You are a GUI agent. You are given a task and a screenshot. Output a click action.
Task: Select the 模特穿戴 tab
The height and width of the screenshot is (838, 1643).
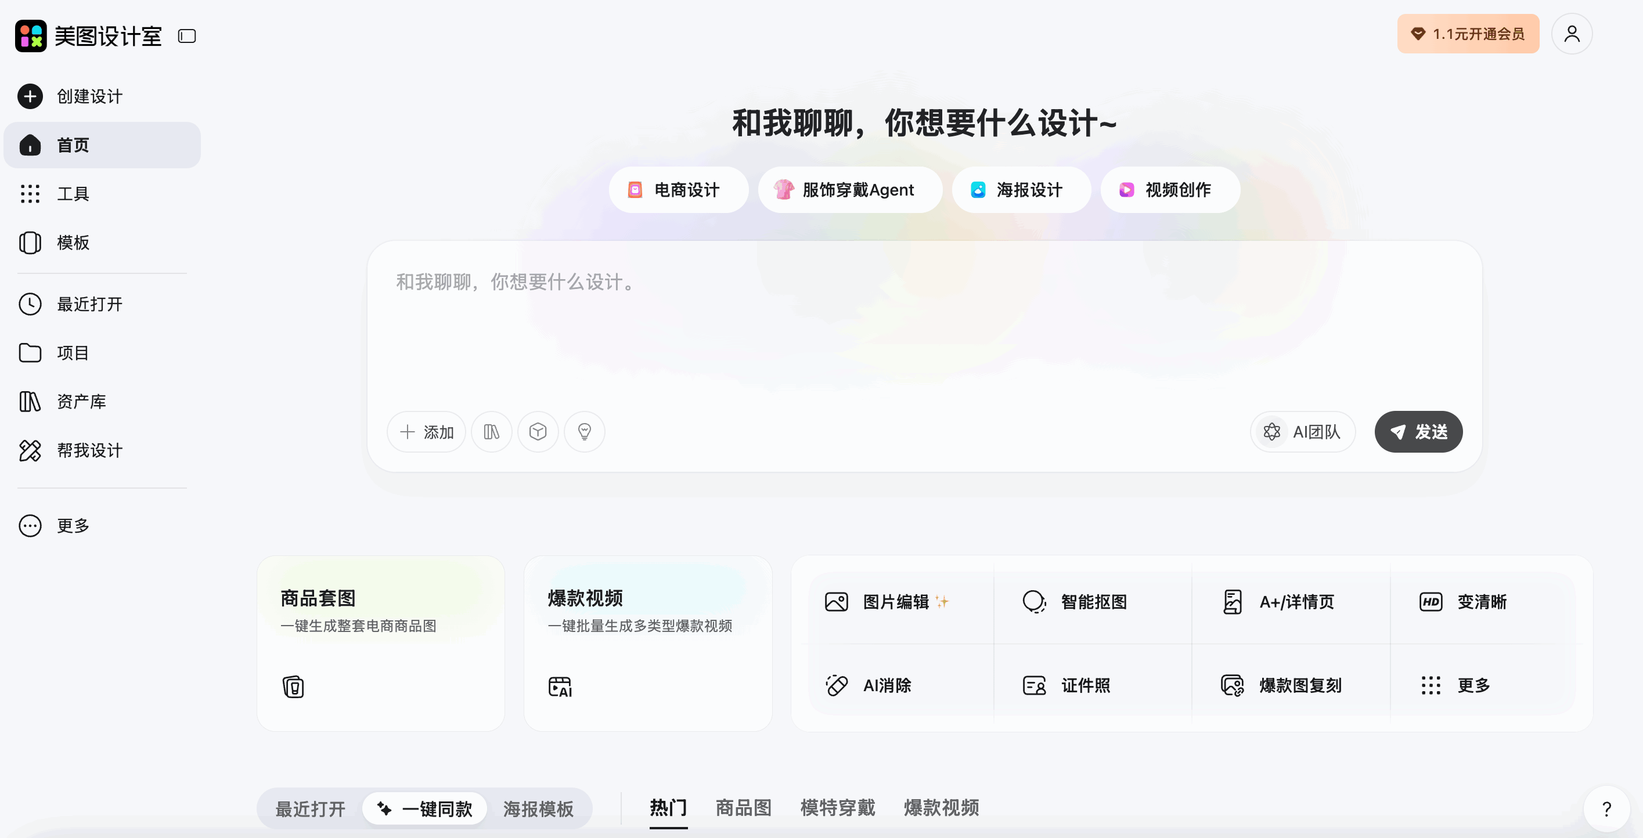tap(838, 808)
